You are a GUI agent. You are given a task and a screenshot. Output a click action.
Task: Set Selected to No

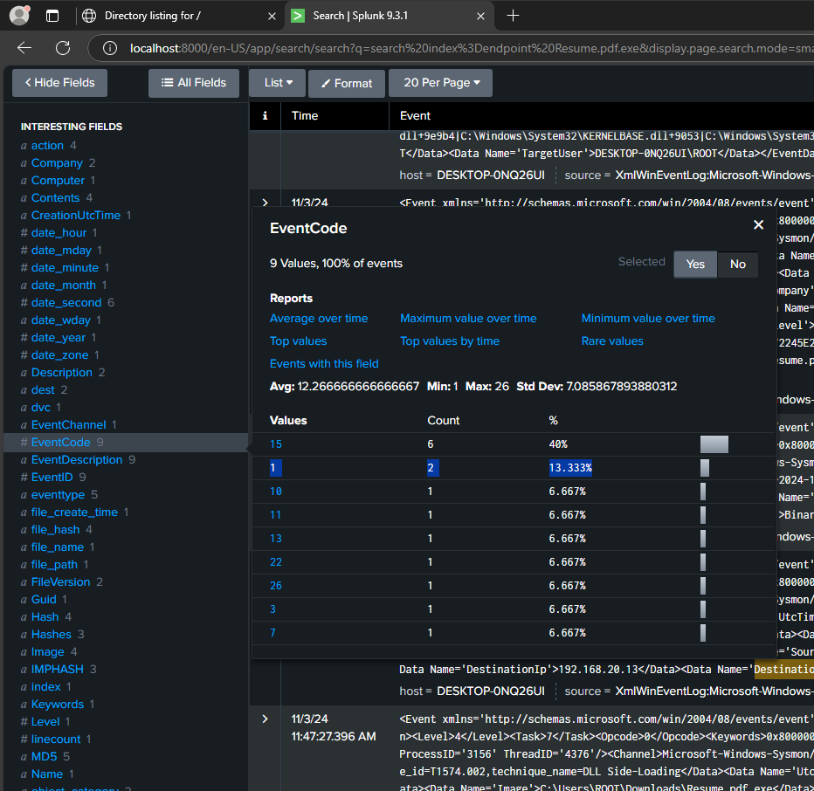pyautogui.click(x=738, y=264)
